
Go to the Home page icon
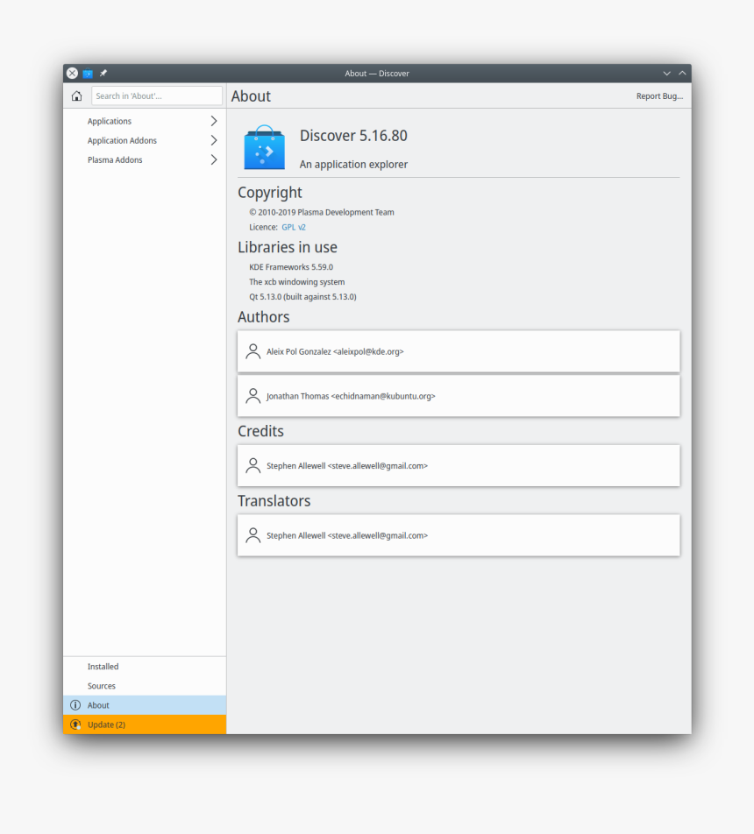tap(76, 95)
